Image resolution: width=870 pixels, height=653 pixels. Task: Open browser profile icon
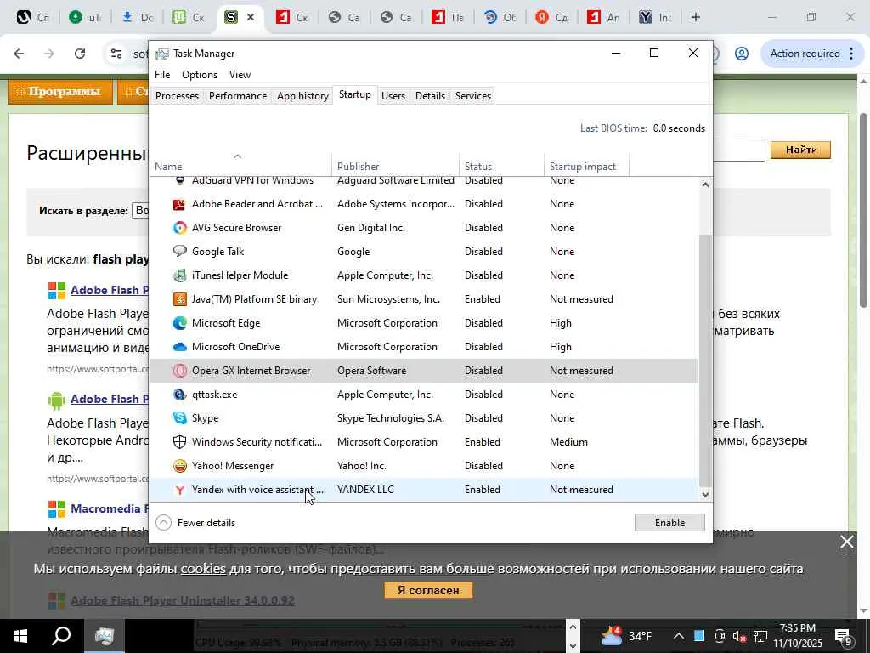pos(741,54)
